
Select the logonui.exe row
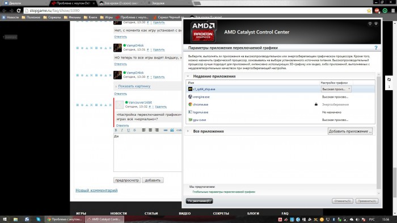pos(280,112)
